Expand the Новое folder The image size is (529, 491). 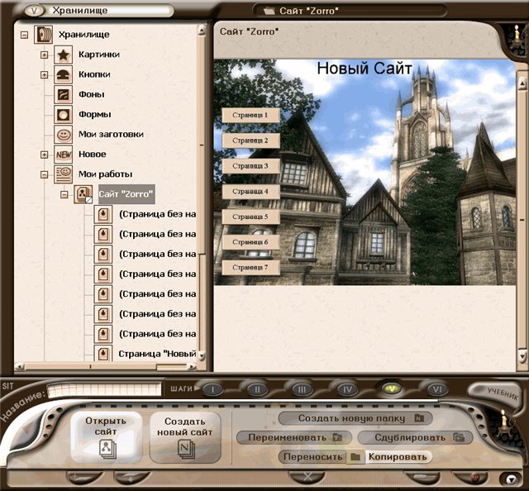[44, 155]
